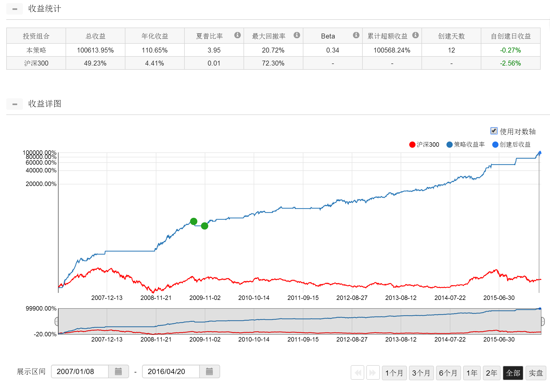Click the 72.30% drawdown cell
550x386 pixels.
click(273, 63)
